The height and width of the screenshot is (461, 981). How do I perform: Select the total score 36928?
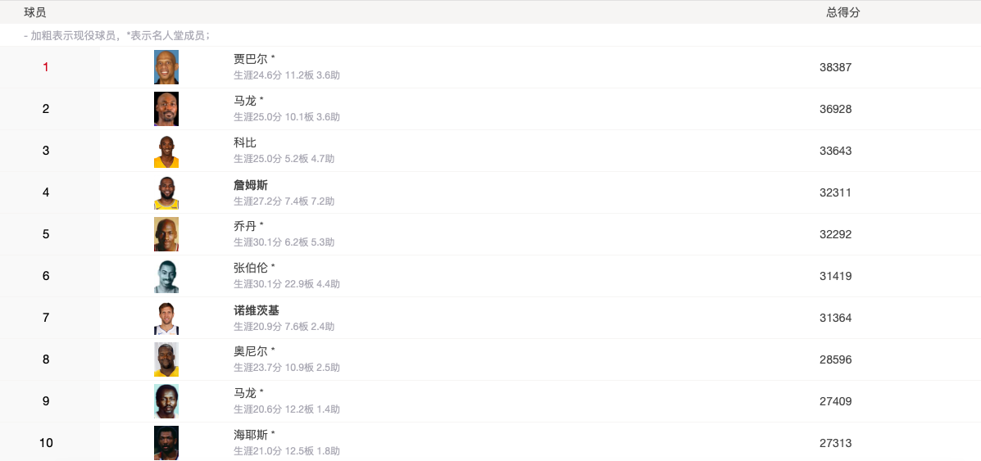tap(835, 110)
